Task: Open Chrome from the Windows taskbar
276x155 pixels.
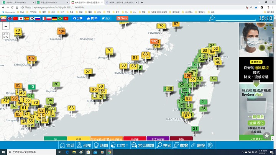Action: (109, 152)
